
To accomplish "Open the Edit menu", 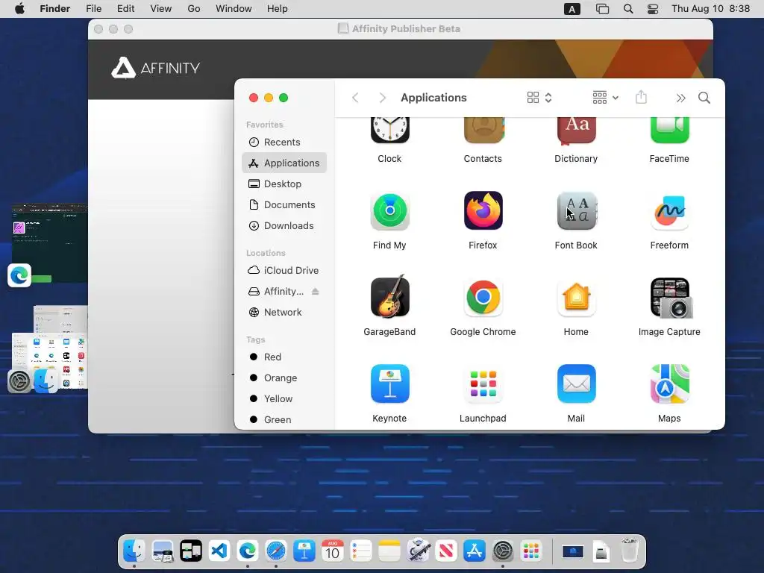I will [125, 9].
